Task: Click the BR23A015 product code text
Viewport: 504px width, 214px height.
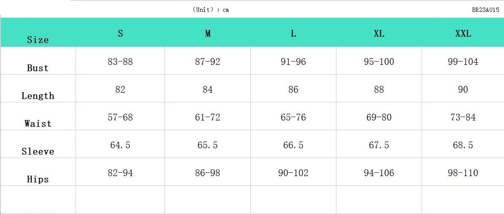Action: [x=485, y=10]
